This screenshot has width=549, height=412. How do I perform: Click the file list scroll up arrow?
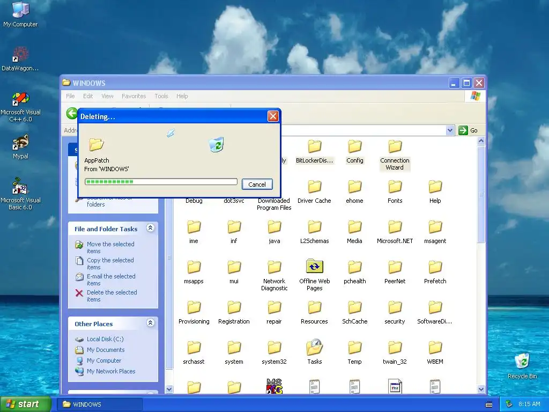[x=481, y=141]
